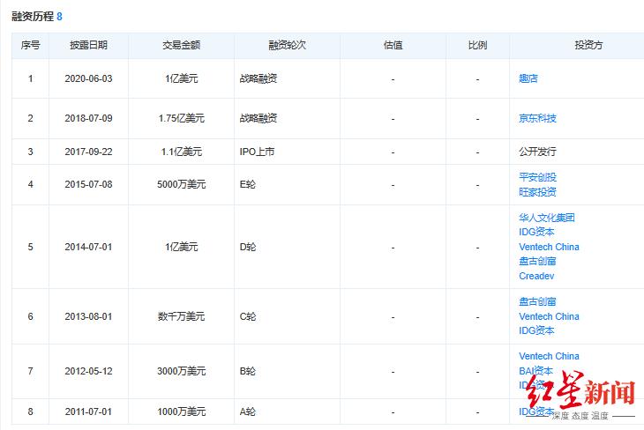
Task: Open 盘古创富 link in the D轮 row
Action: pyautogui.click(x=537, y=261)
